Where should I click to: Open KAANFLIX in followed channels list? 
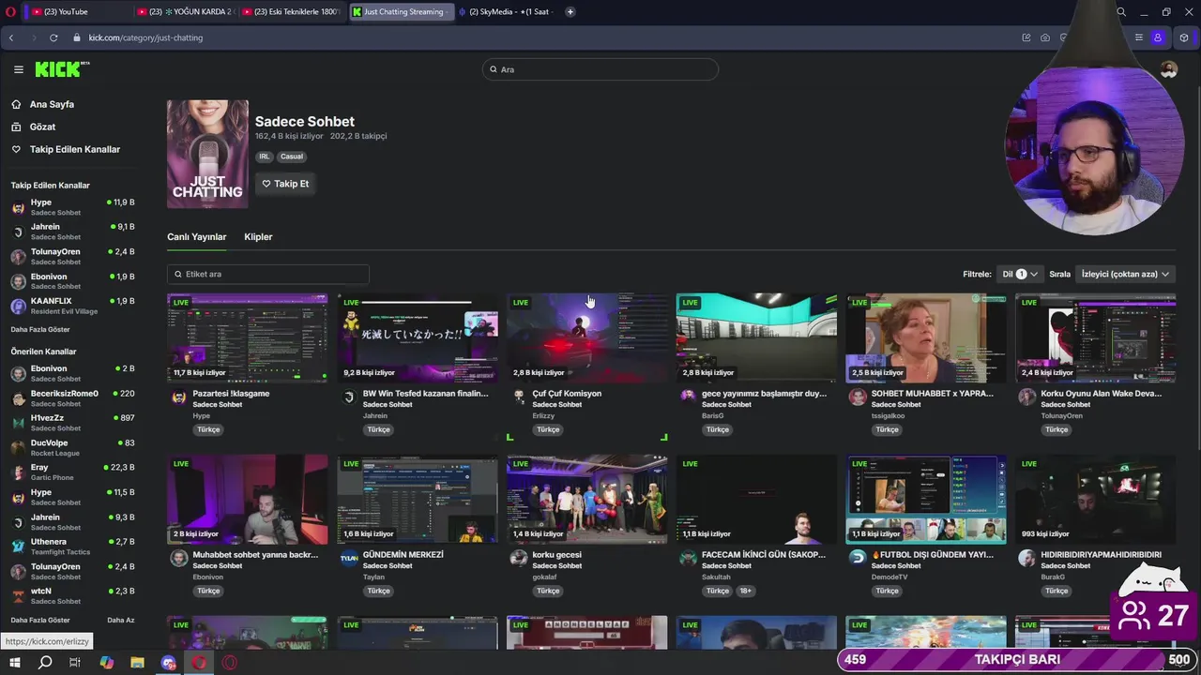pyautogui.click(x=72, y=305)
